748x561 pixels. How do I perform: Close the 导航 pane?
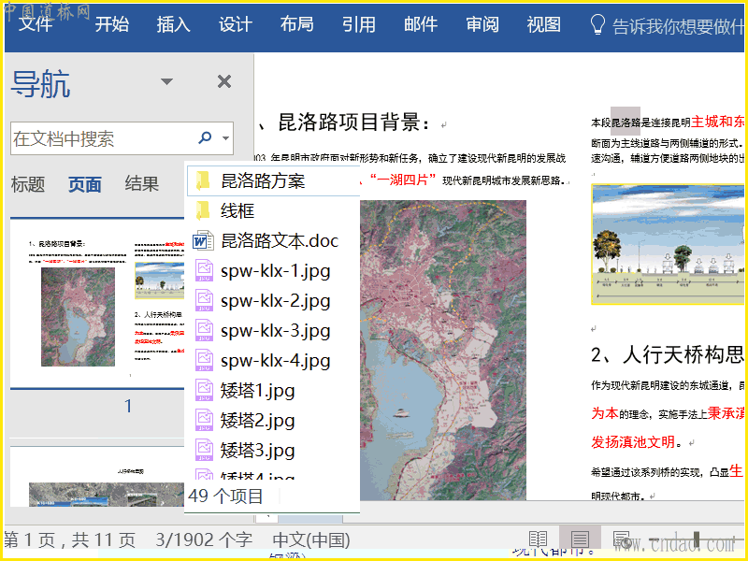click(224, 81)
